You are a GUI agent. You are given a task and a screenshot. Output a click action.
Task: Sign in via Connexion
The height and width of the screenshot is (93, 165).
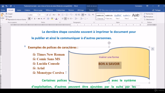(138, 6)
